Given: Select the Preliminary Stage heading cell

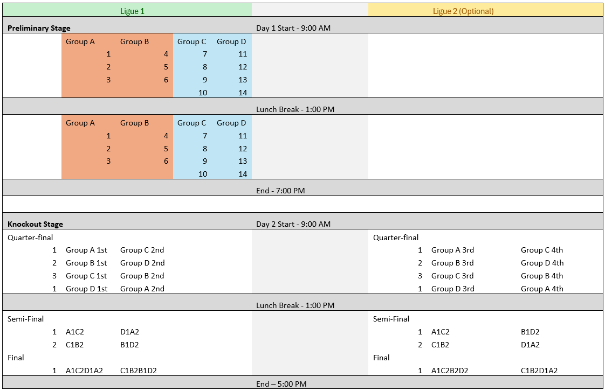Looking at the screenshot, I should 39,28.
